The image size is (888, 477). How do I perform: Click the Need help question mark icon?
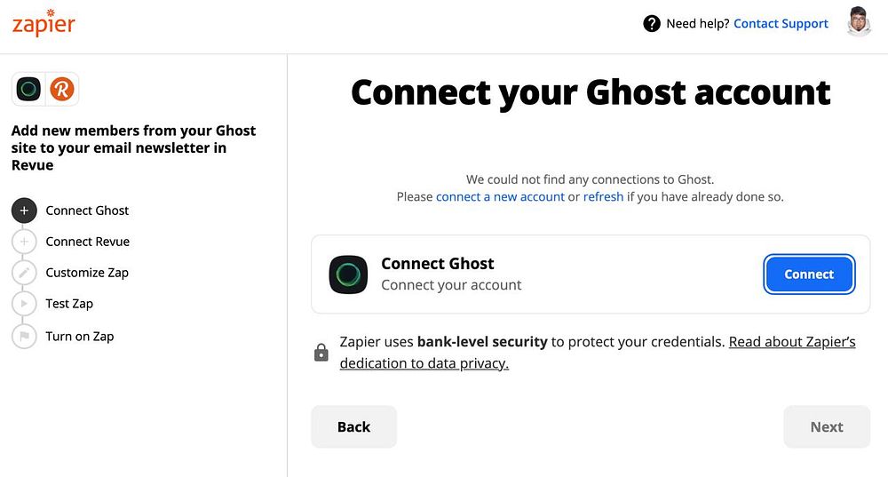652,24
